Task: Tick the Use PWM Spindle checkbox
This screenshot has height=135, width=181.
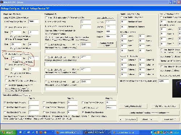Action: (x=6, y=85)
